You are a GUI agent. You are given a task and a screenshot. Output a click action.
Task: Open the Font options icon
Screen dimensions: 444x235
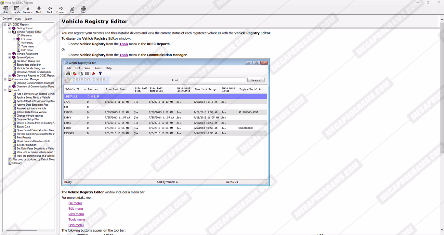coord(72,9)
